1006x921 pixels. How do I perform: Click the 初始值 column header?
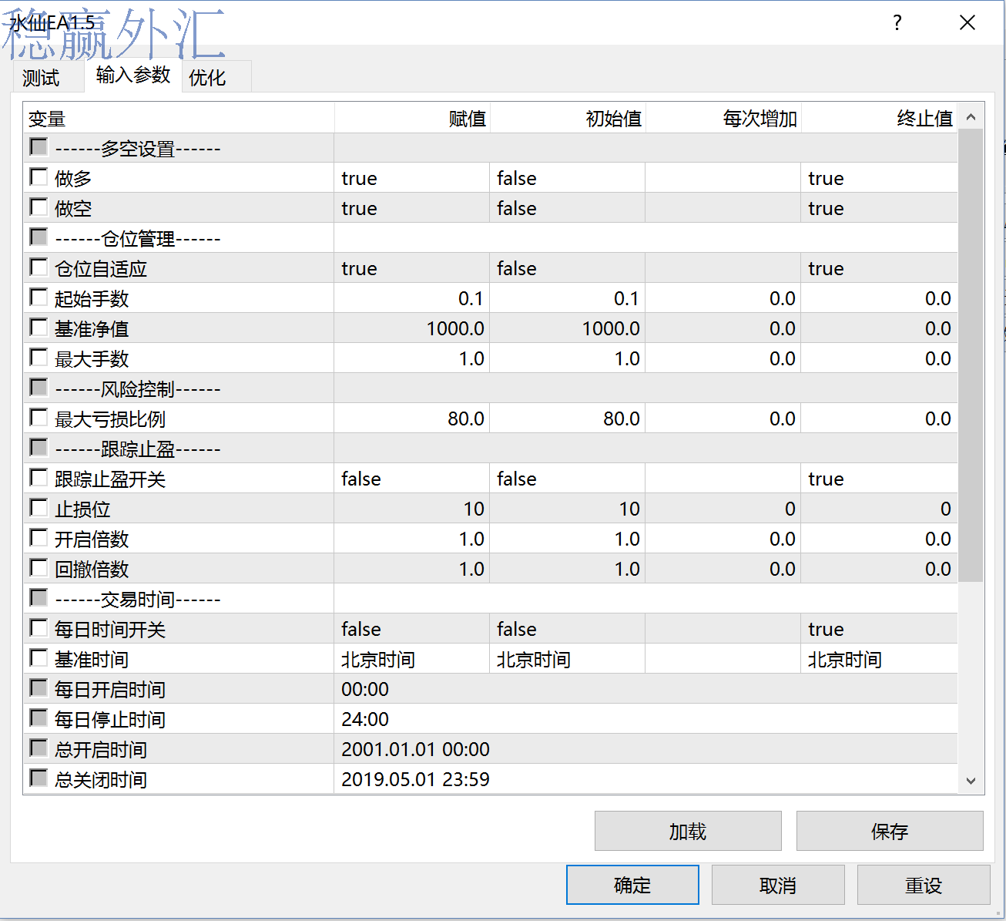(x=568, y=118)
